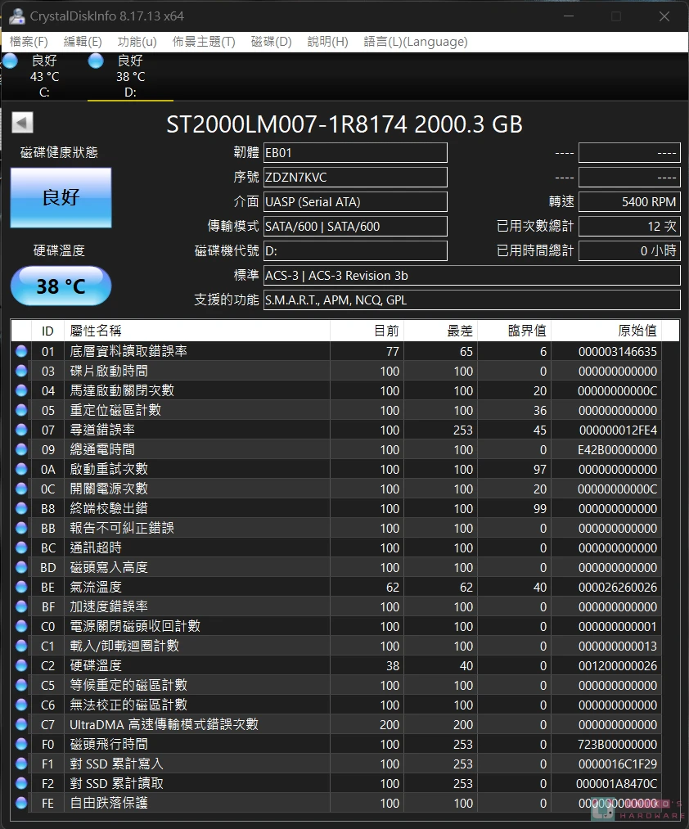
Task: Click the blue status circle for drive D:
Action: 96,61
